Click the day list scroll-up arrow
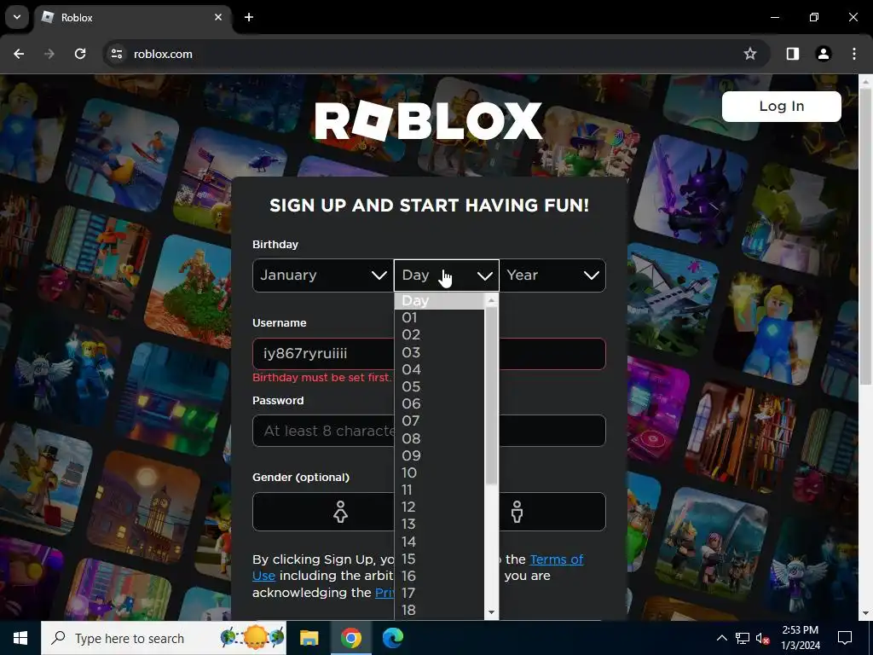The image size is (873, 655). tap(491, 301)
